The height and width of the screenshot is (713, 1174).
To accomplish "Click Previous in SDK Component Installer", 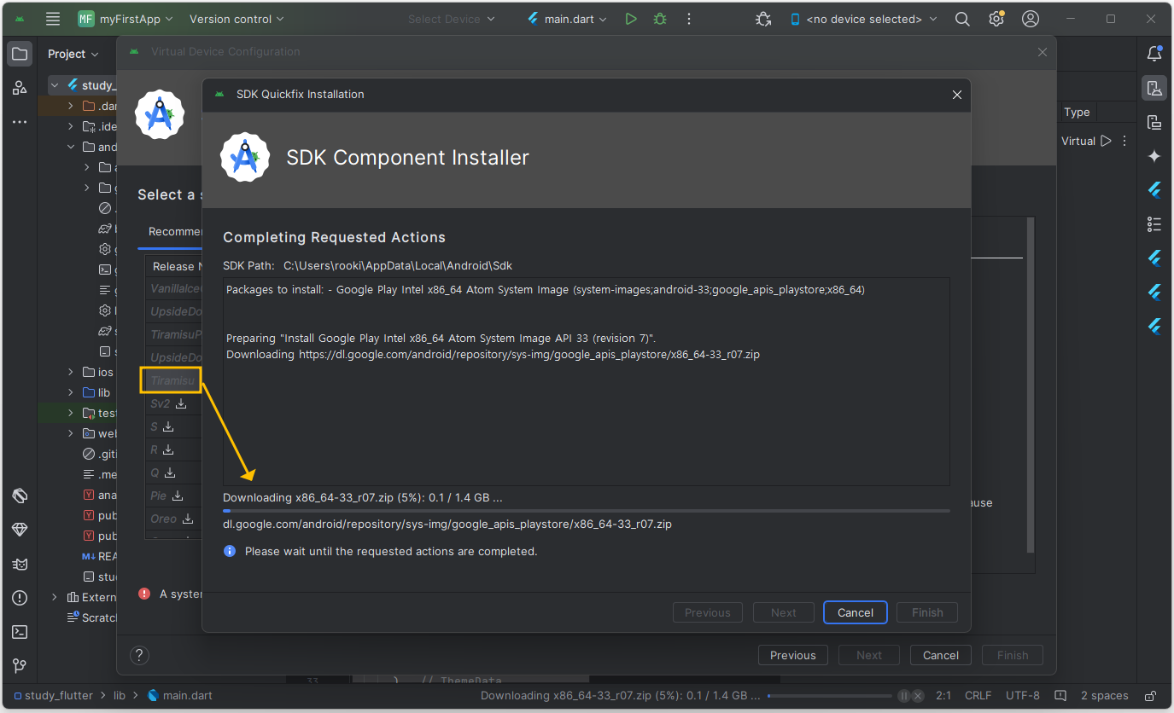I will click(708, 612).
